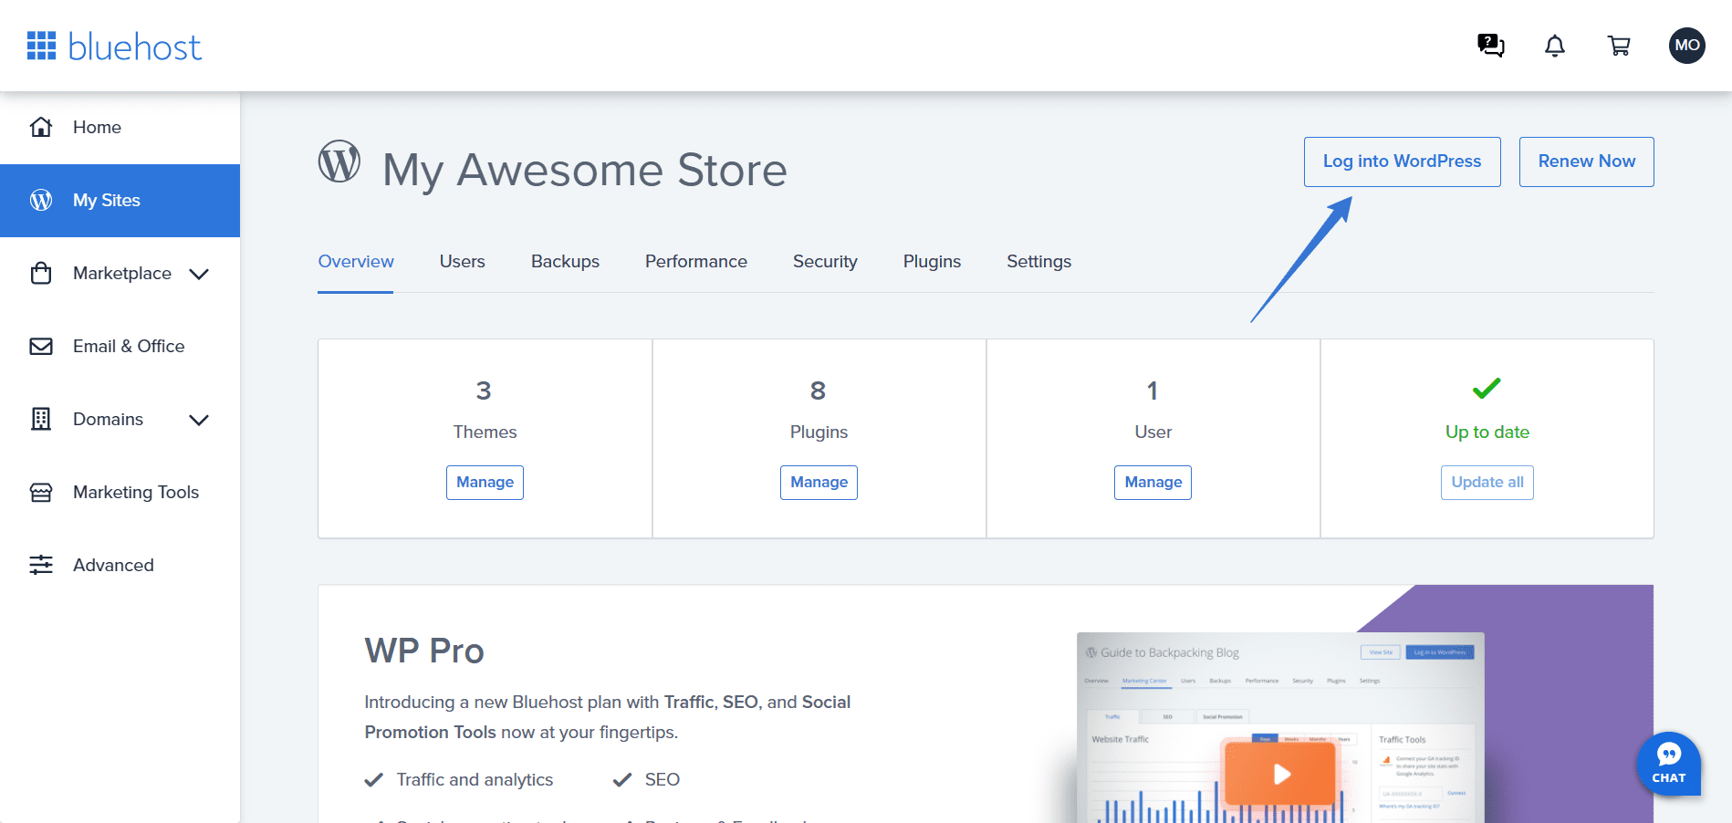Open the notifications bell
Viewport: 1732px width, 823px height.
1554,46
